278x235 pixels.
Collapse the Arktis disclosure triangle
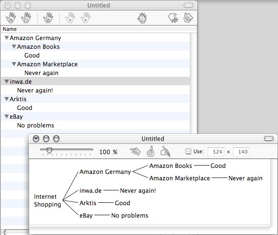pos(7,99)
